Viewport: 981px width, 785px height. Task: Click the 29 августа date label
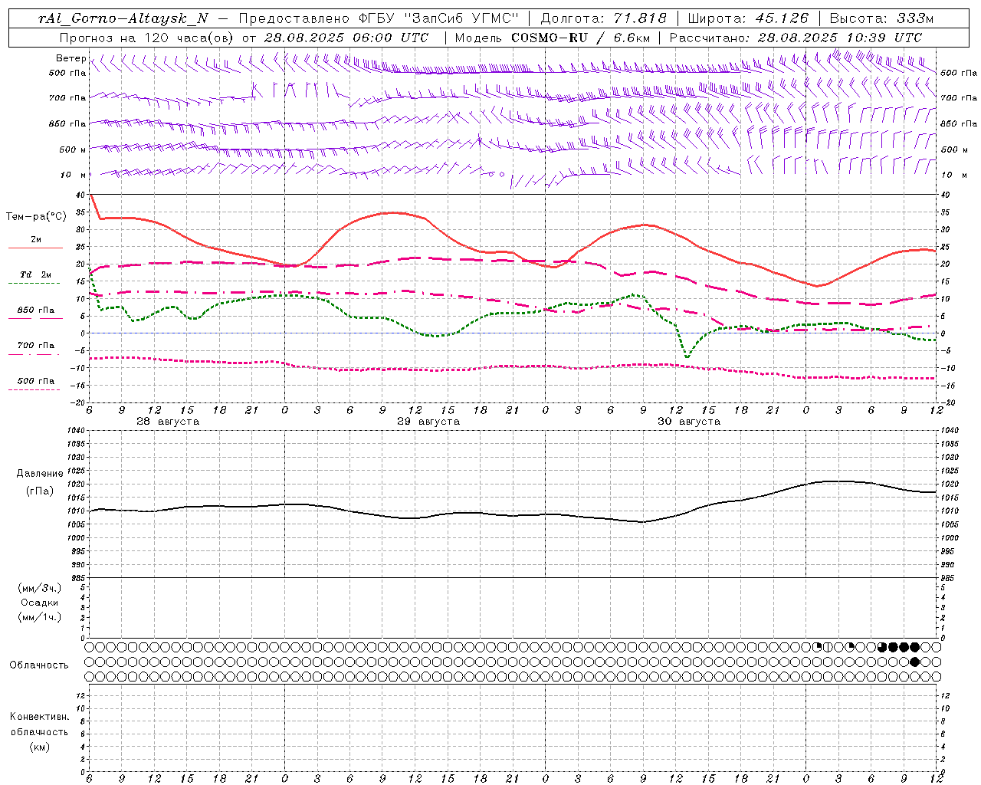point(428,422)
